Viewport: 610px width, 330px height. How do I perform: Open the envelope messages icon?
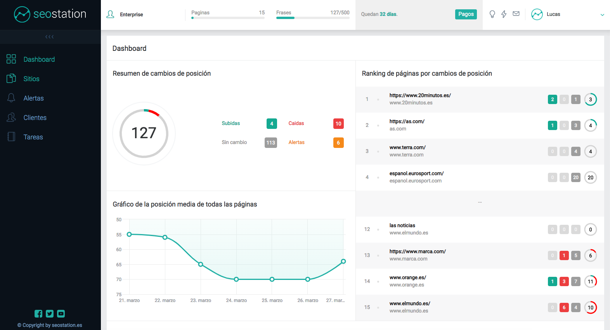pyautogui.click(x=516, y=14)
